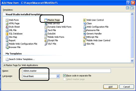The image size is (136, 91).
Task: Click the Browser File label text
Action: point(15,47)
